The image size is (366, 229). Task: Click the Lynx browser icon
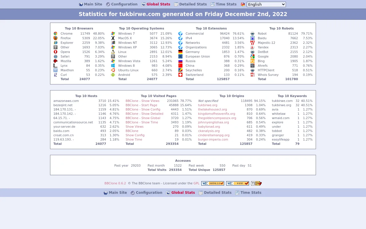pyautogui.click(x=55, y=66)
